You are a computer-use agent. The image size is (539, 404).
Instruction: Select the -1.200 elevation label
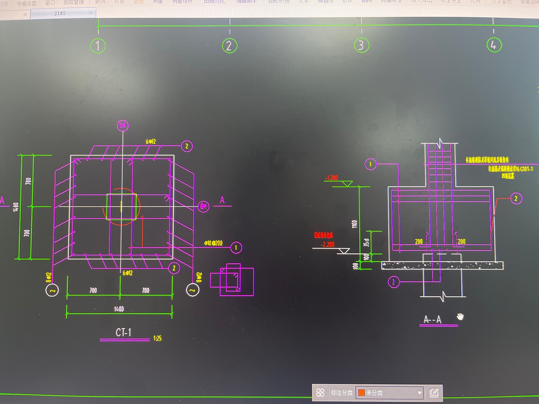coord(331,178)
